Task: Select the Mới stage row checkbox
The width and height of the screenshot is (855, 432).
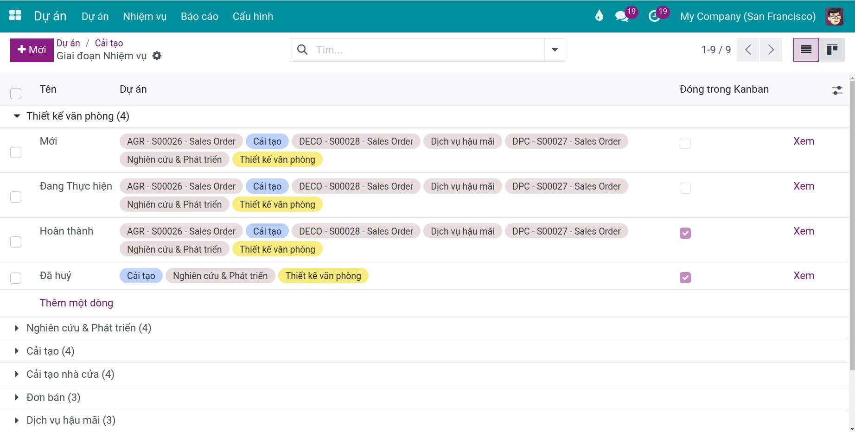Action: pyautogui.click(x=16, y=152)
